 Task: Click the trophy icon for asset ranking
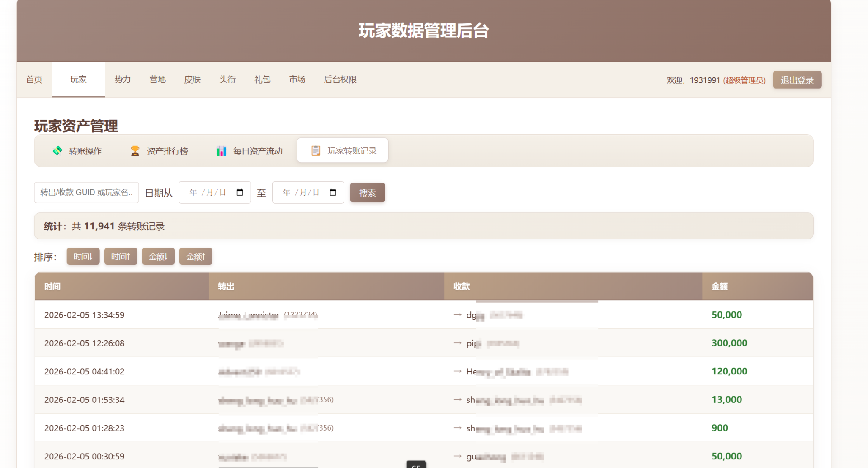point(135,151)
